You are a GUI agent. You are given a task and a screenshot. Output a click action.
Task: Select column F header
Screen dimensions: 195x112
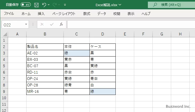coord(143,34)
